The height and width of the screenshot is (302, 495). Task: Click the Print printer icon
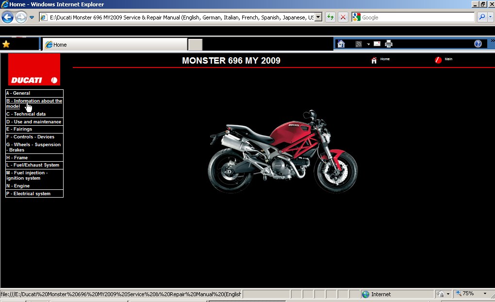[389, 44]
